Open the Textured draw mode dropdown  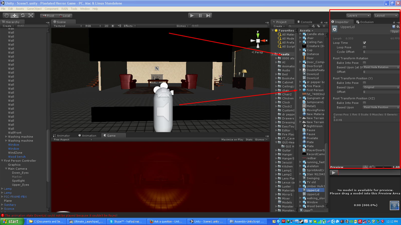click(x=68, y=26)
